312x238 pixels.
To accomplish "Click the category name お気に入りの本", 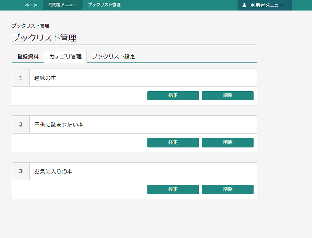I will point(53,171).
